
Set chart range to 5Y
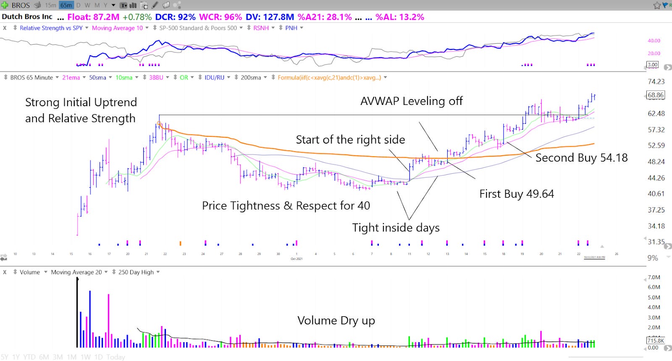pyautogui.click(x=4, y=357)
